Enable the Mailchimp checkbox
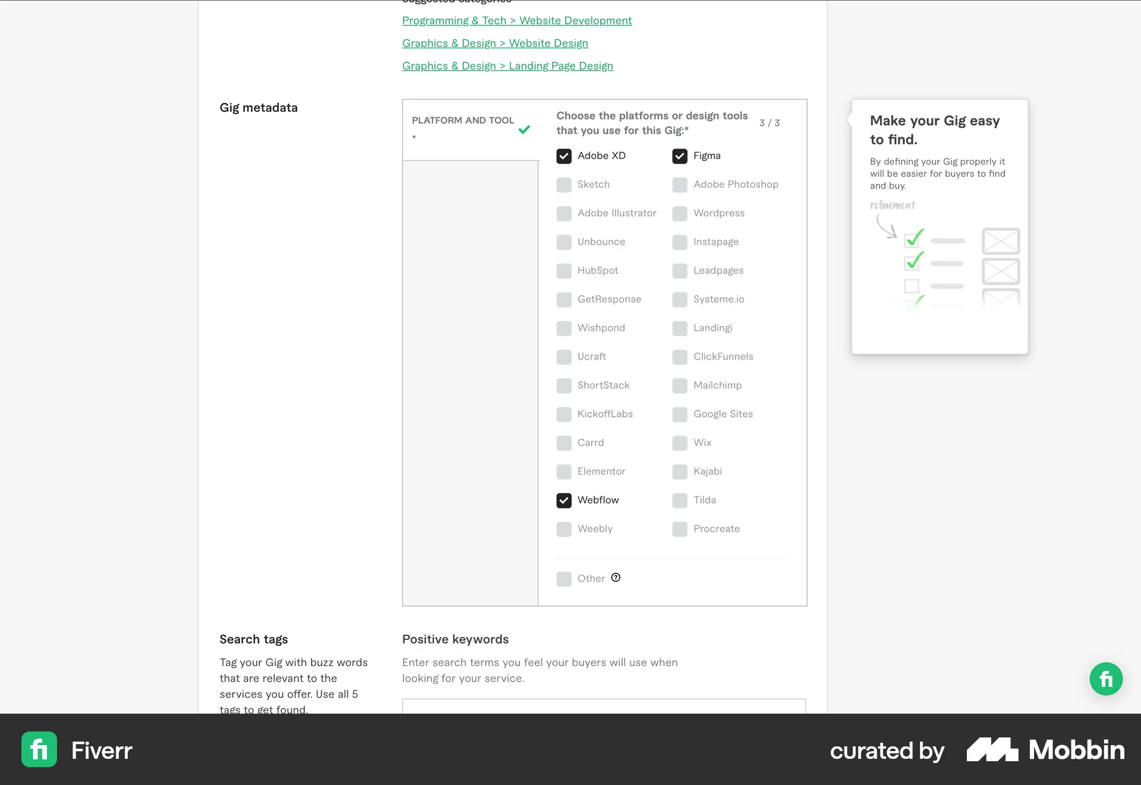The height and width of the screenshot is (785, 1141). pos(679,385)
